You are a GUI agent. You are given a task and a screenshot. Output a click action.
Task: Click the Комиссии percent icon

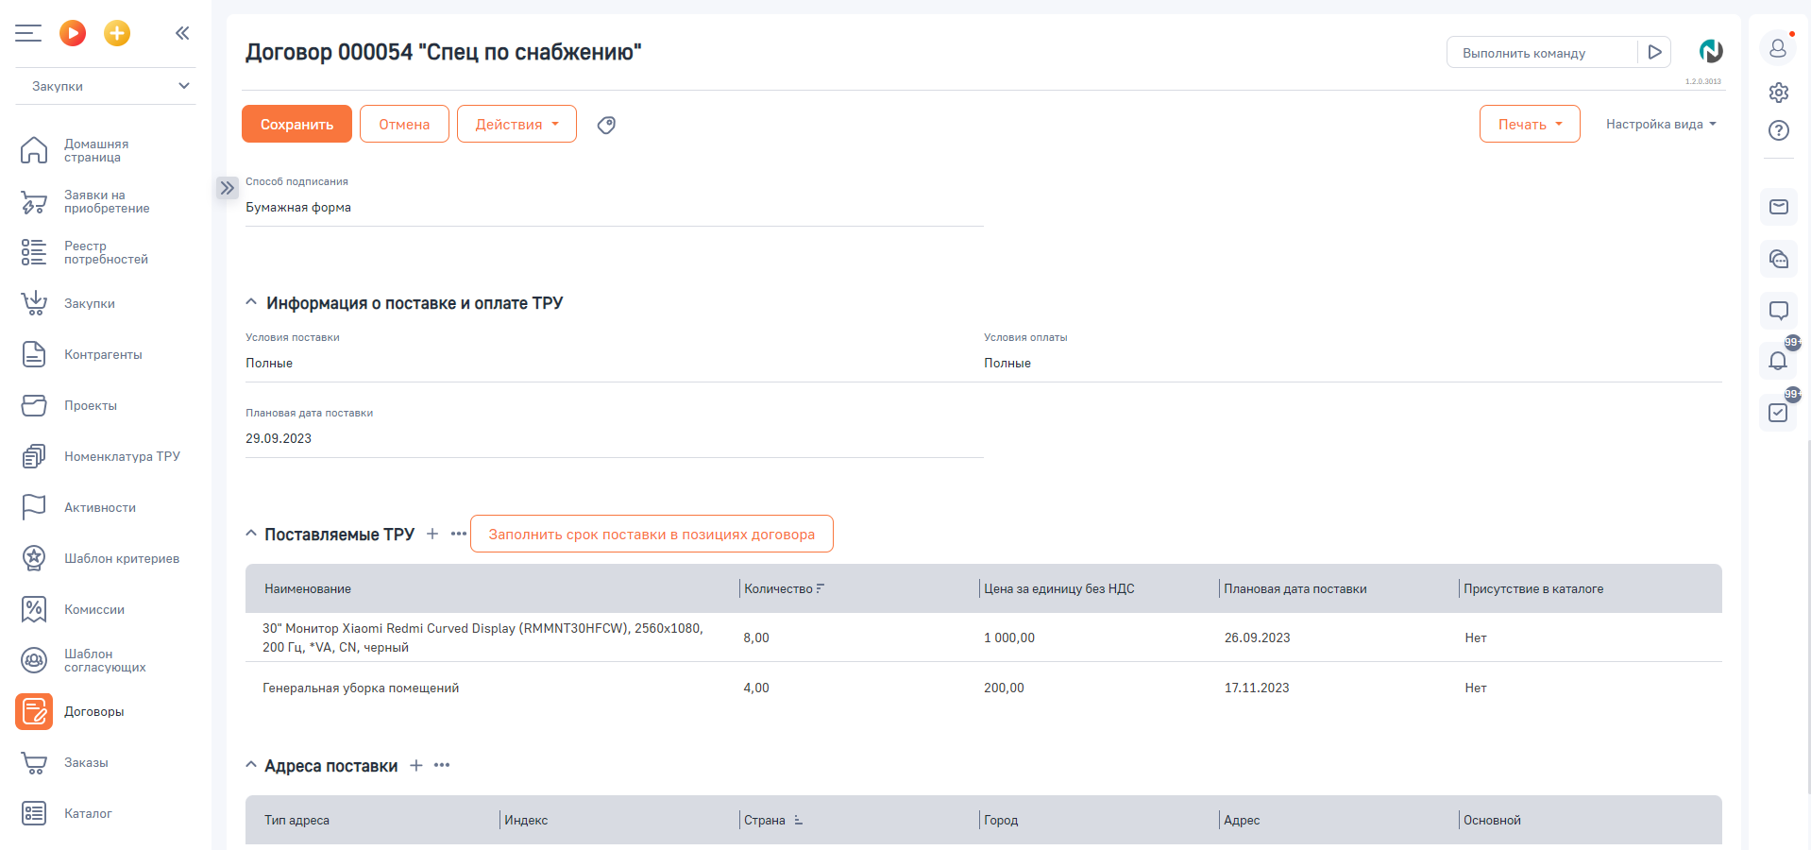34,609
